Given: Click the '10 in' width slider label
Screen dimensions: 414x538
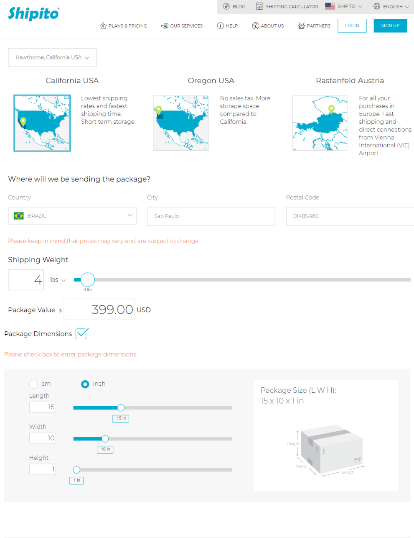Looking at the screenshot, I should [x=105, y=449].
